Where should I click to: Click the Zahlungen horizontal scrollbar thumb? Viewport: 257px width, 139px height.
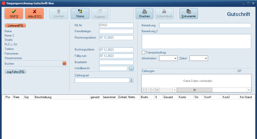coord(194,90)
